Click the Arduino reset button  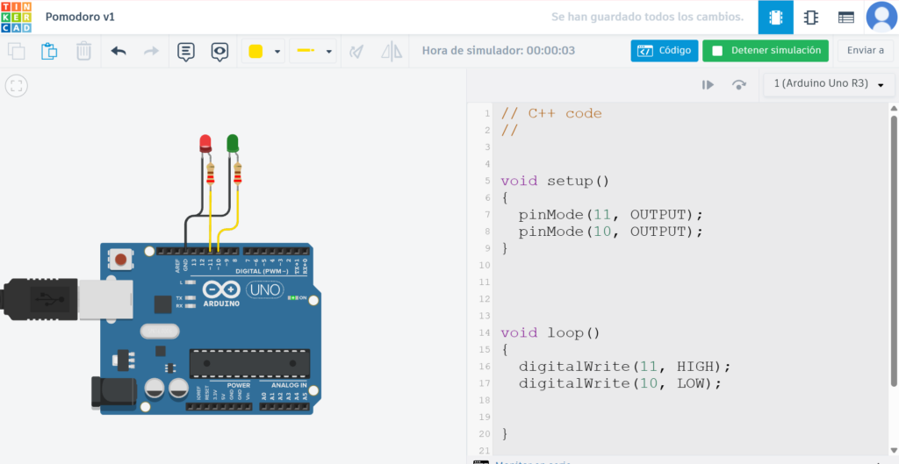click(119, 260)
